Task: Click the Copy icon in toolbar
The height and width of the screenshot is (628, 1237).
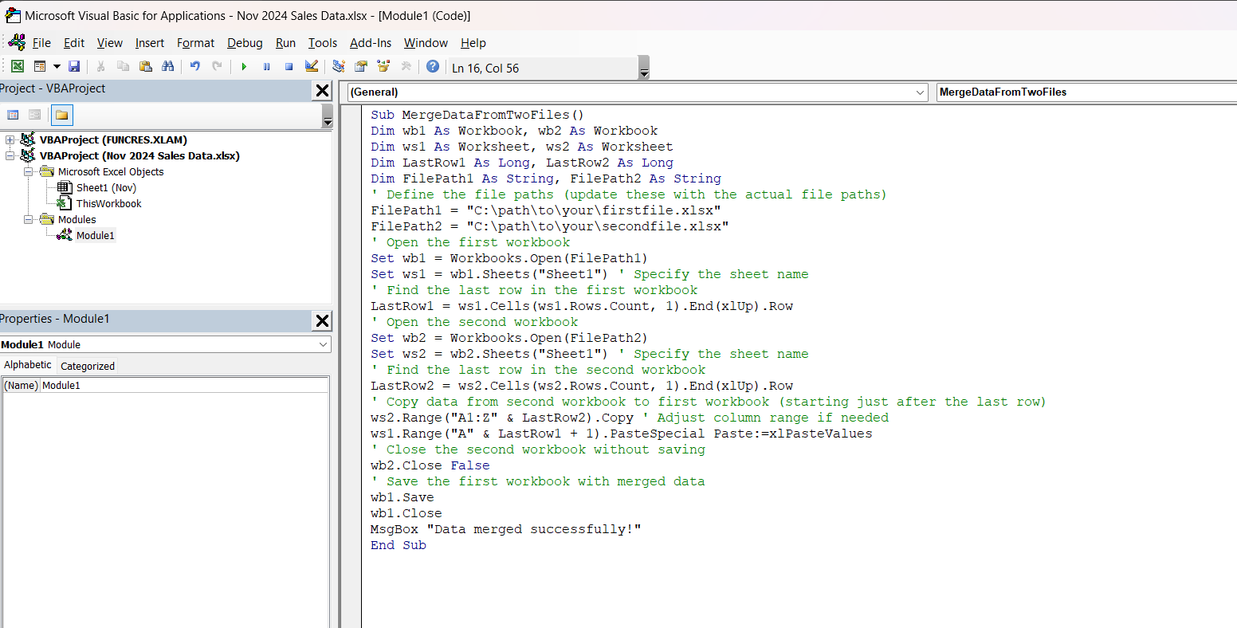Action: (123, 67)
